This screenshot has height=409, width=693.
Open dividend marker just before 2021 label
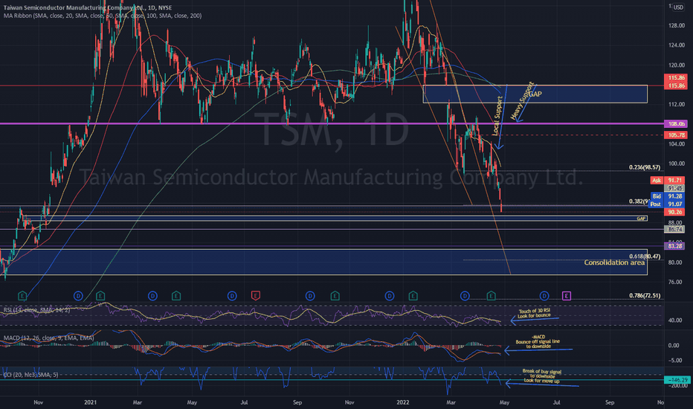point(78,295)
